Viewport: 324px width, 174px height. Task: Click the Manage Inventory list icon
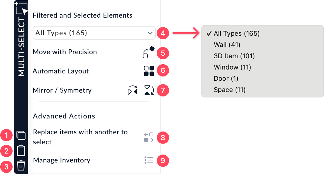click(149, 160)
